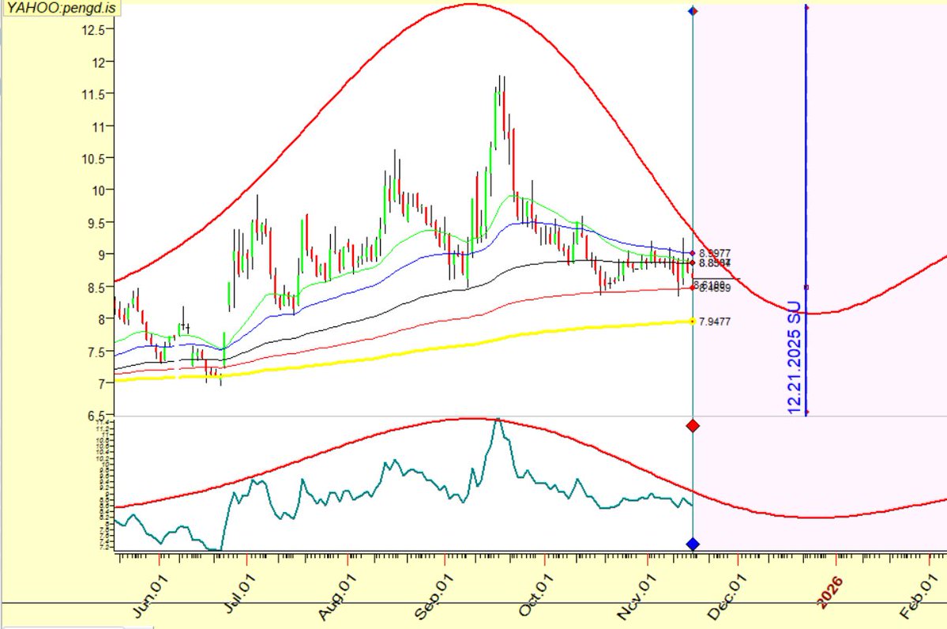Viewport: 947px width, 629px height.
Task: Click the 8.9977 blue average value label
Action: [x=715, y=253]
